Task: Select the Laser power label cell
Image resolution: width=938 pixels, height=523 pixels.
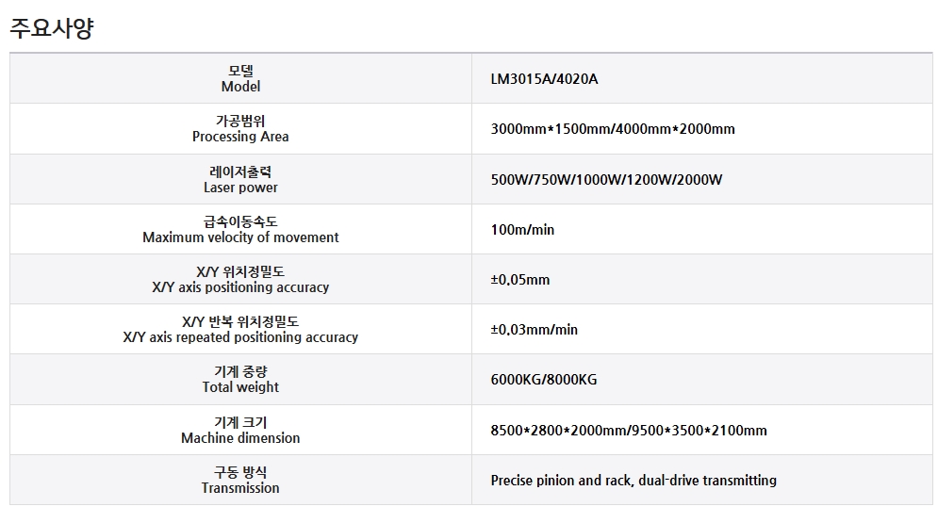Action: tap(240, 179)
